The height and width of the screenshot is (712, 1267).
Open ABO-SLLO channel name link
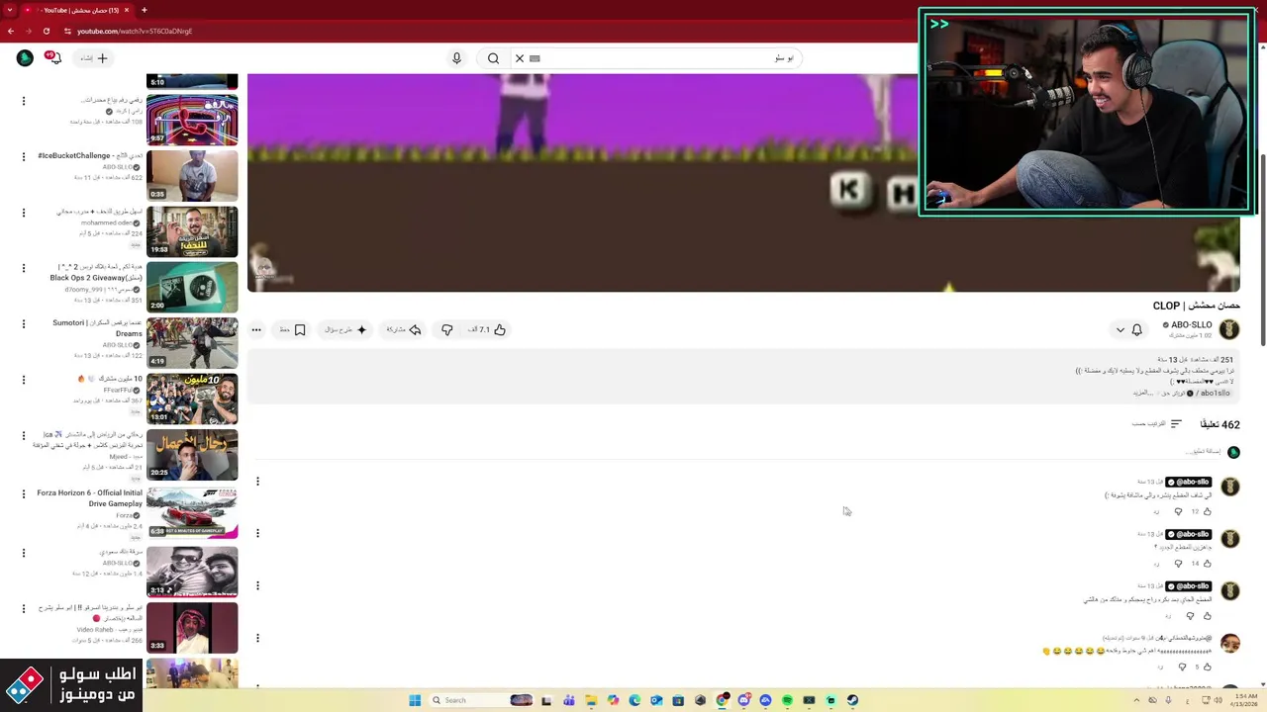[1192, 324]
